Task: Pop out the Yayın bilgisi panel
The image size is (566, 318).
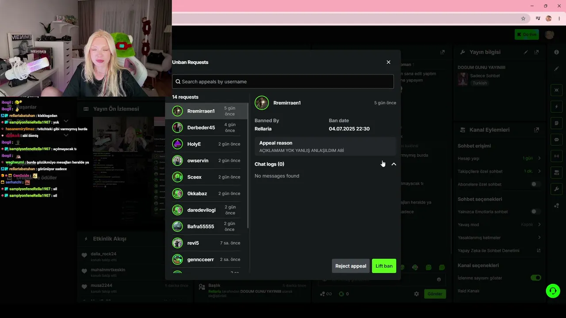Action: [x=536, y=52]
